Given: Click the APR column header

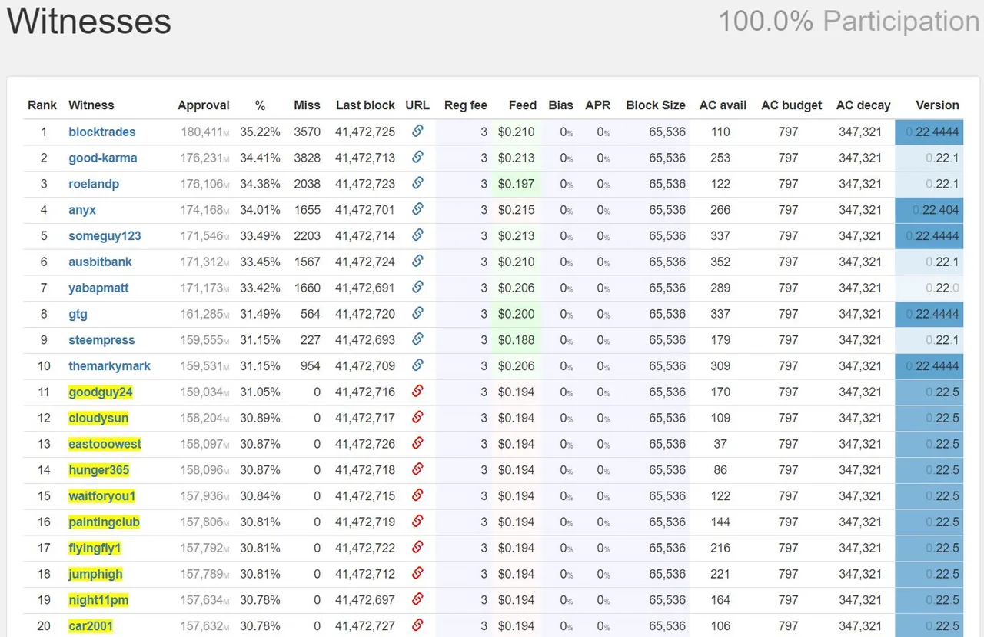Looking at the screenshot, I should click(597, 105).
